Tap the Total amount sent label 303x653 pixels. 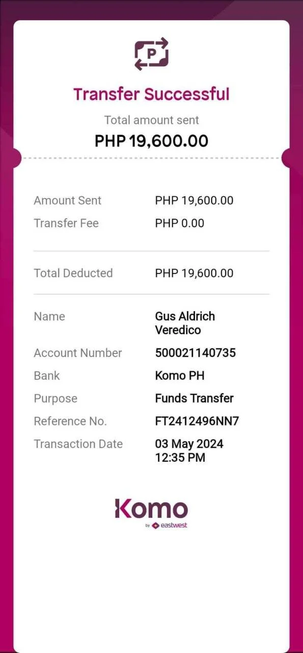click(151, 120)
